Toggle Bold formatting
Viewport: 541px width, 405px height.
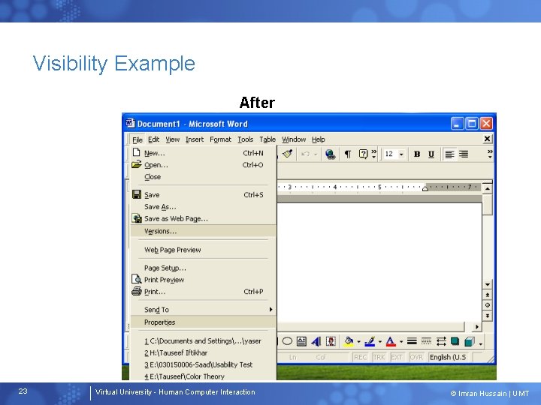tap(417, 154)
